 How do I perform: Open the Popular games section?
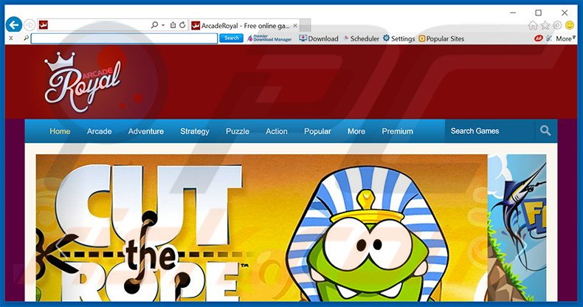coord(317,131)
